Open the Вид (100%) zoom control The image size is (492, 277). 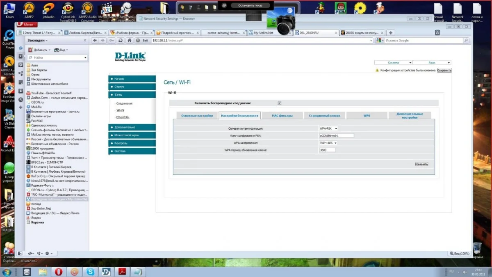click(x=460, y=254)
